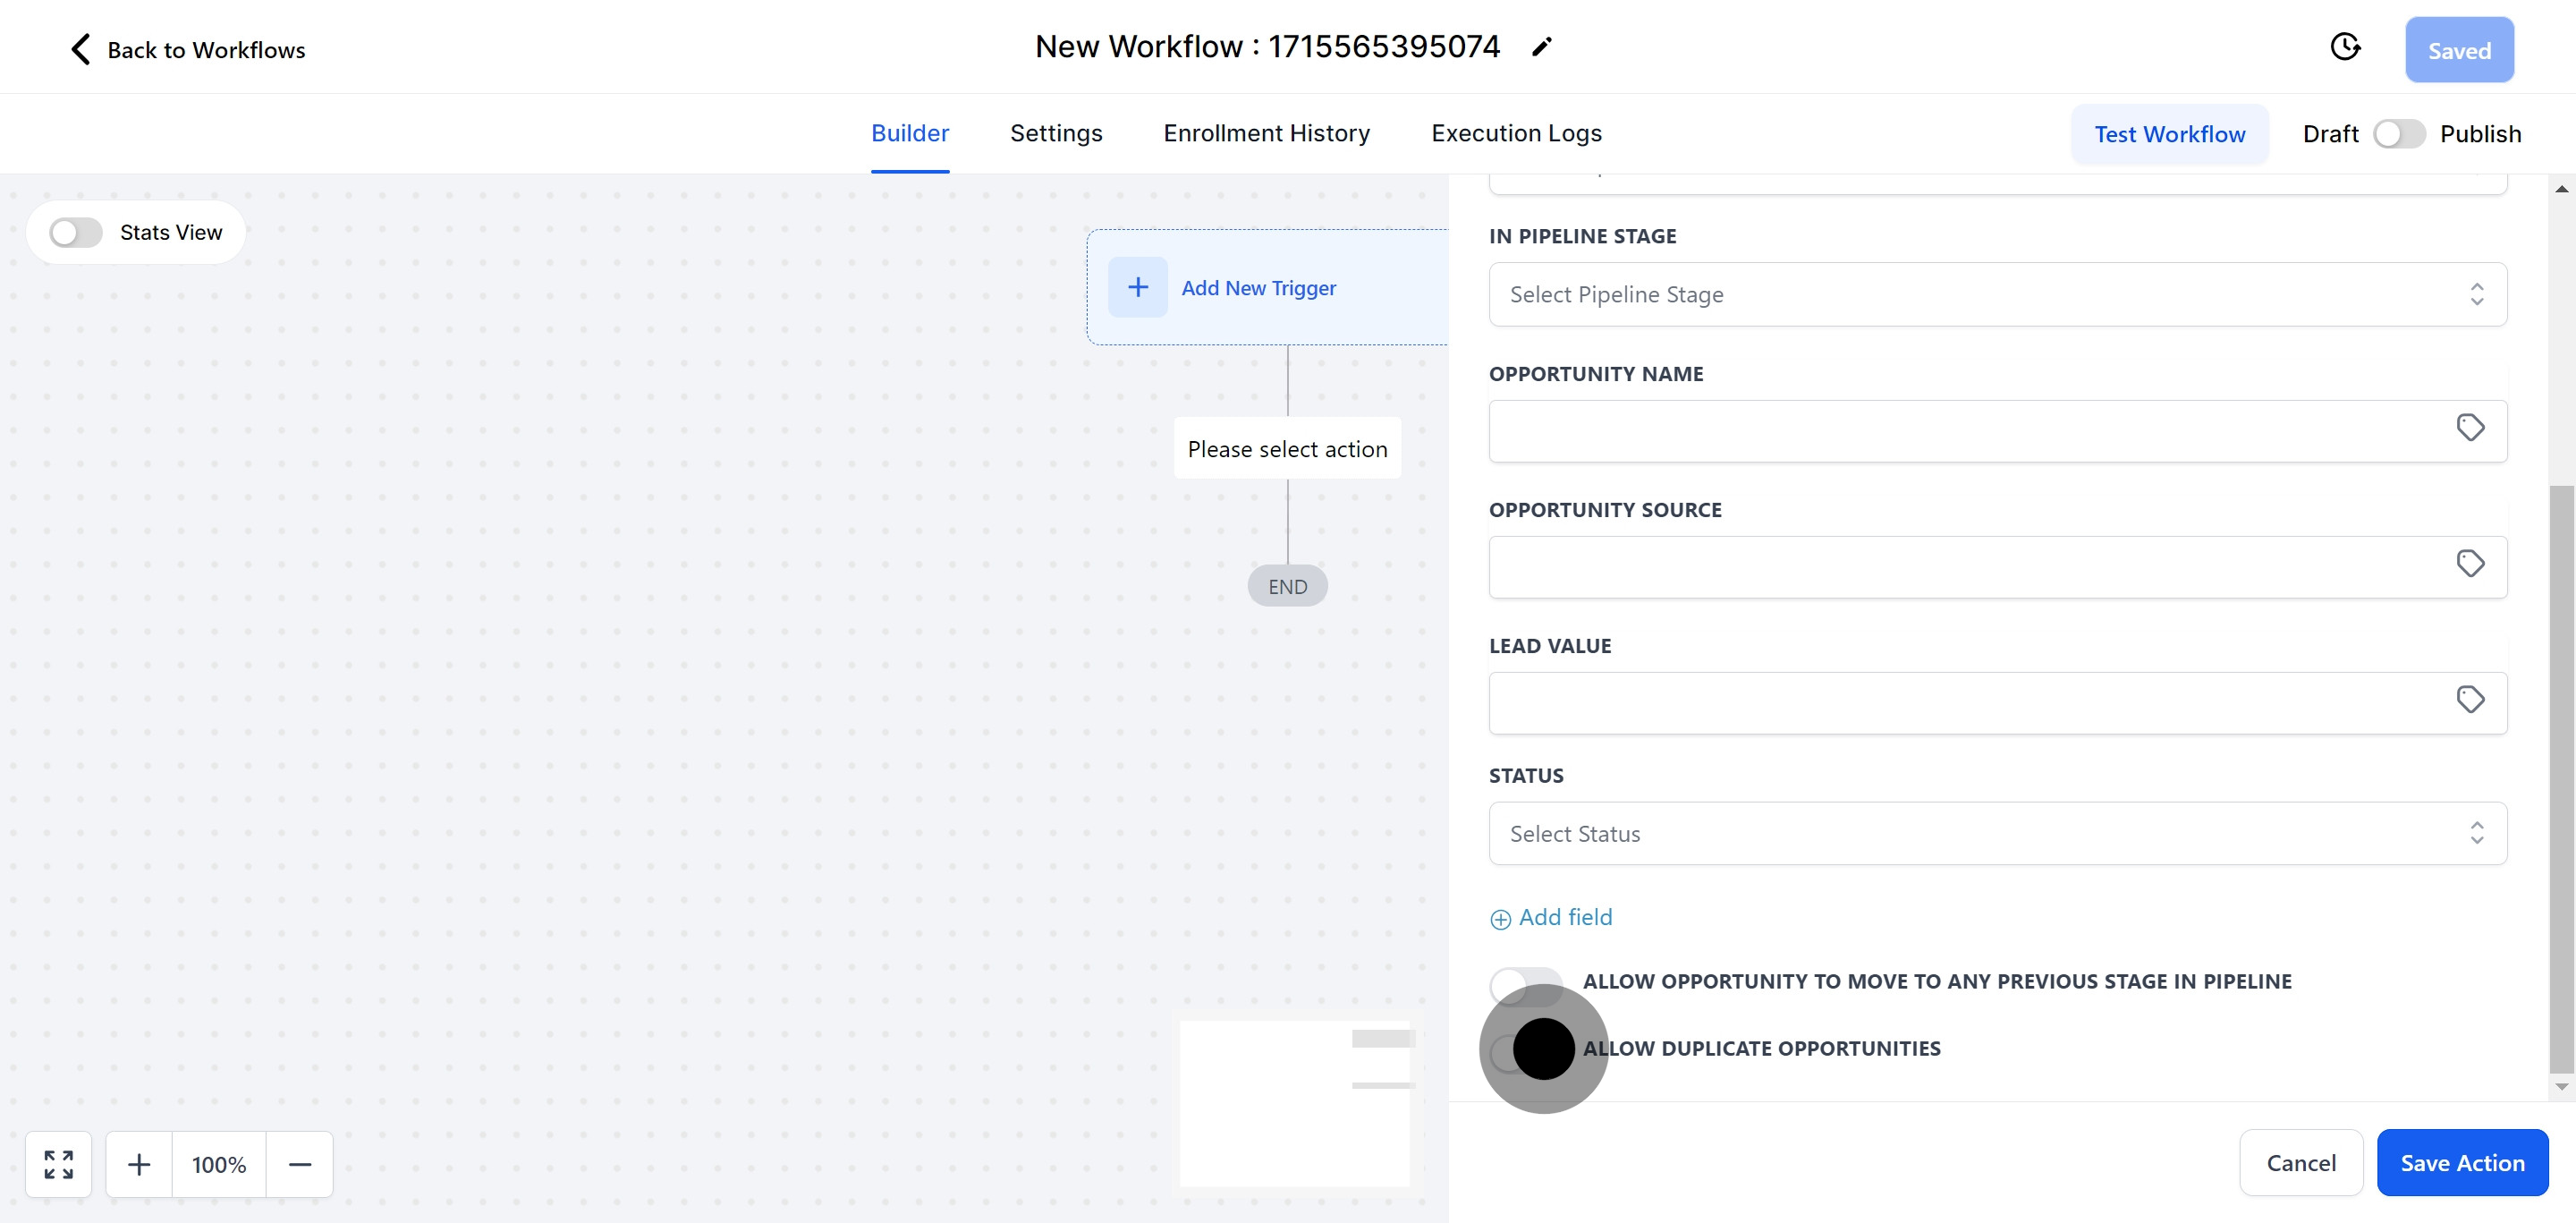The image size is (2576, 1223).
Task: Zoom out canvas with minus button
Action: coord(299,1164)
